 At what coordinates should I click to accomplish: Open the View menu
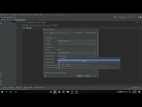coord(10,15)
